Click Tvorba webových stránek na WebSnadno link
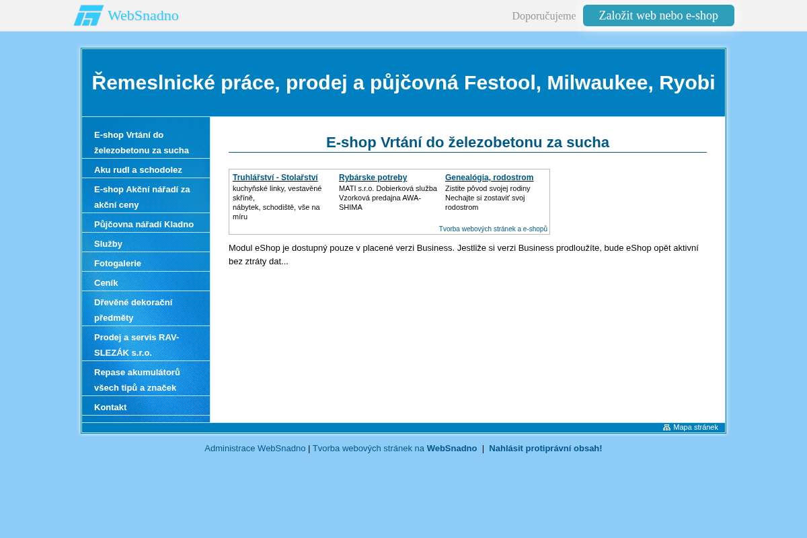The height and width of the screenshot is (538, 807). [x=395, y=449]
